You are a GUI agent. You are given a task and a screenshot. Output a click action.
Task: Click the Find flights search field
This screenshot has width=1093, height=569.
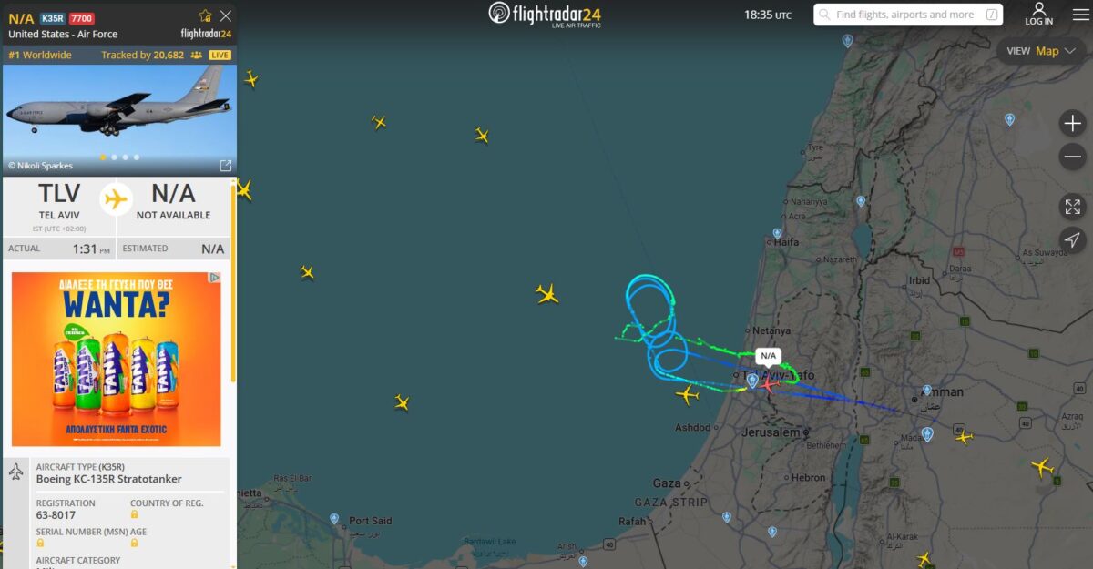(x=908, y=15)
